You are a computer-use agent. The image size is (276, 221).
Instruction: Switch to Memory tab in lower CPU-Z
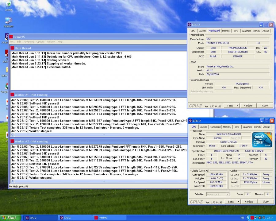(x=227, y=127)
